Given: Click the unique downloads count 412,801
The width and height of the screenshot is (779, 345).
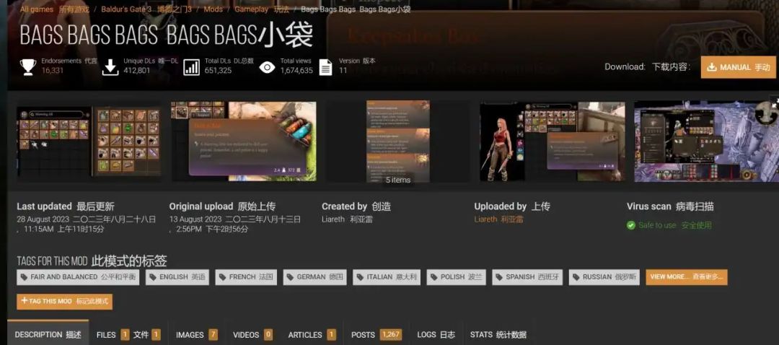Looking at the screenshot, I should tap(136, 71).
